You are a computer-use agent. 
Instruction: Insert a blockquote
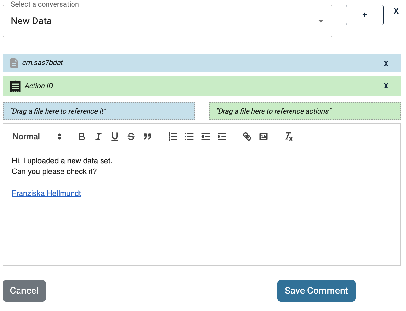pos(147,137)
